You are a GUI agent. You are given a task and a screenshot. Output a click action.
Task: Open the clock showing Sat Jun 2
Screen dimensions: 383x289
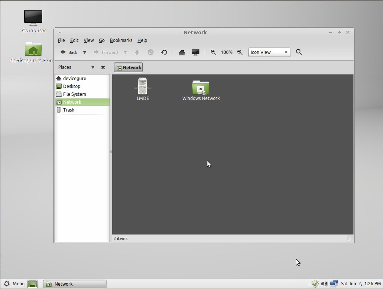[x=361, y=284]
